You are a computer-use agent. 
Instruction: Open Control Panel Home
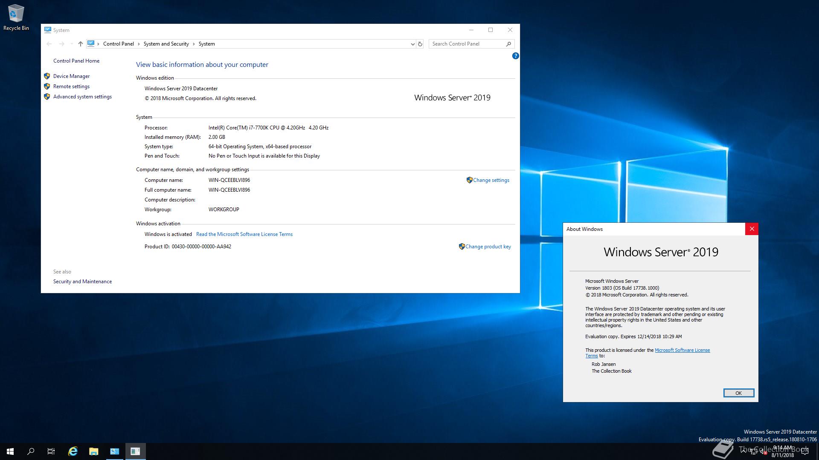76,61
